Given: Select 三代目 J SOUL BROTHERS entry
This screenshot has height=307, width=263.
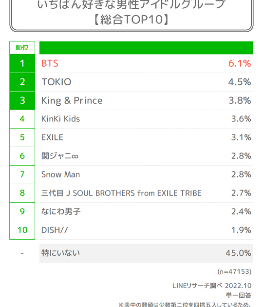Looking at the screenshot, I should pyautogui.click(x=121, y=193).
